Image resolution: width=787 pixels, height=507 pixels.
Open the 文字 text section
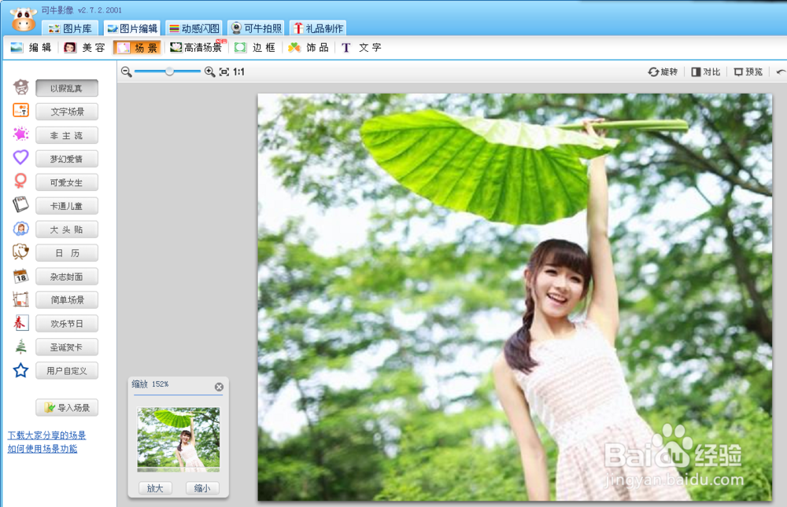point(362,48)
